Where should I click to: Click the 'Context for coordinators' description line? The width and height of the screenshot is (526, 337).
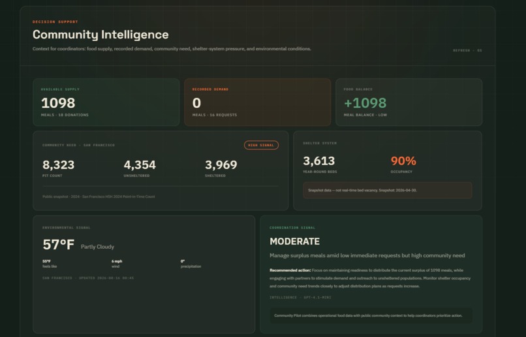coord(172,49)
